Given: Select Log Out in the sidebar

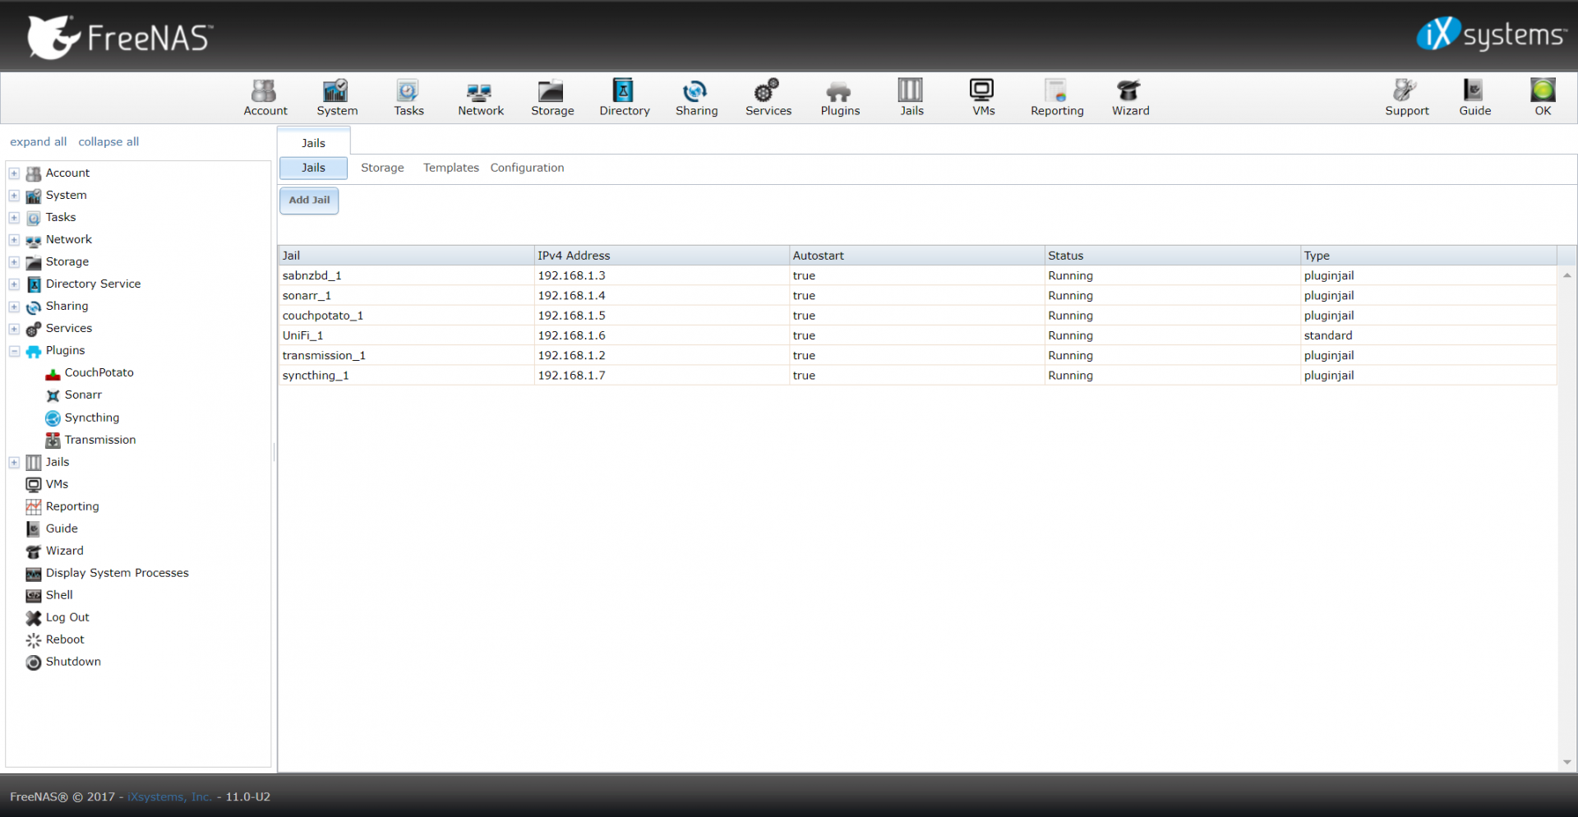Looking at the screenshot, I should 67,617.
